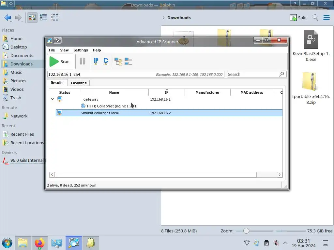Open the notifications bell tray icon

247,243
